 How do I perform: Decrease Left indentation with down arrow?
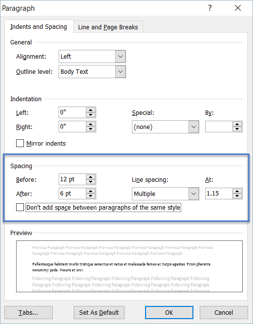pyautogui.click(x=91, y=115)
